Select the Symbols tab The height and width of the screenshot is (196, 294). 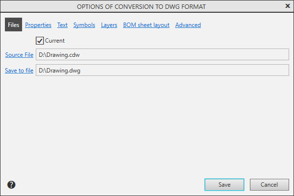84,25
